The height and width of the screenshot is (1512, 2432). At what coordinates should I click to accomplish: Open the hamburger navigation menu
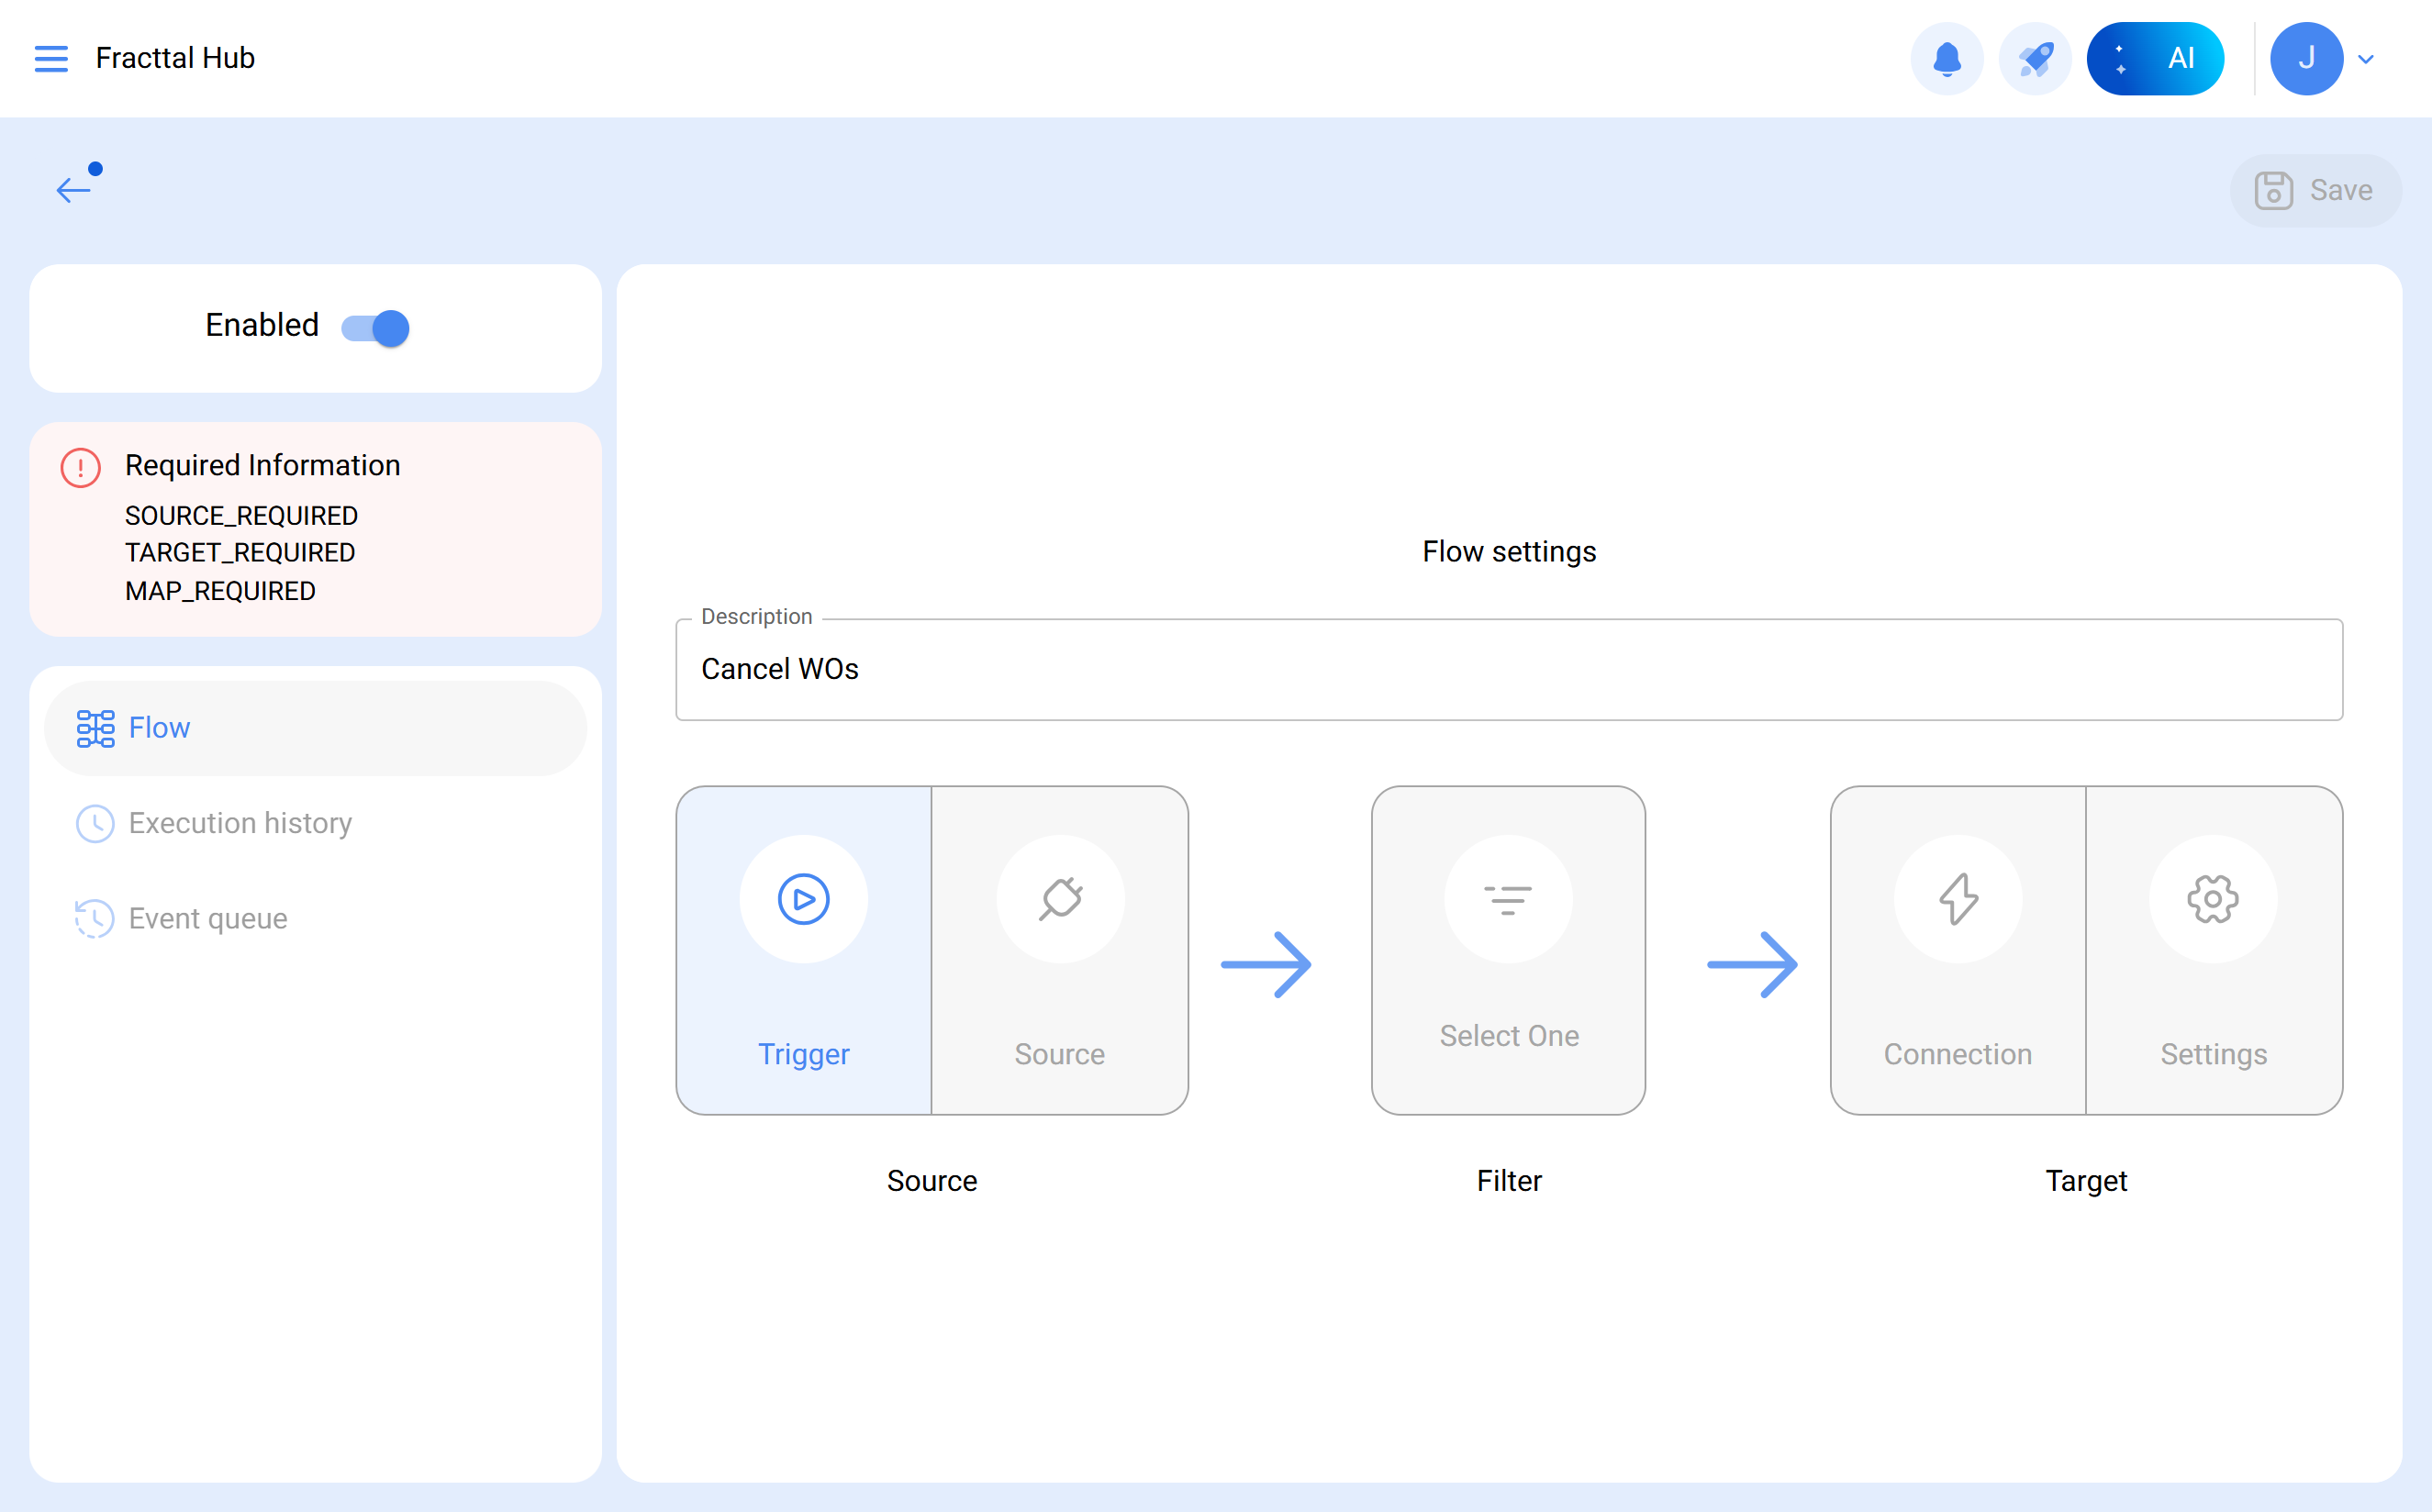51,58
